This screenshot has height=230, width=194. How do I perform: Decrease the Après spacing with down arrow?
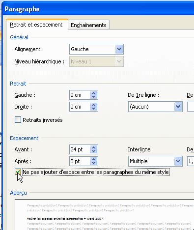tap(94, 163)
